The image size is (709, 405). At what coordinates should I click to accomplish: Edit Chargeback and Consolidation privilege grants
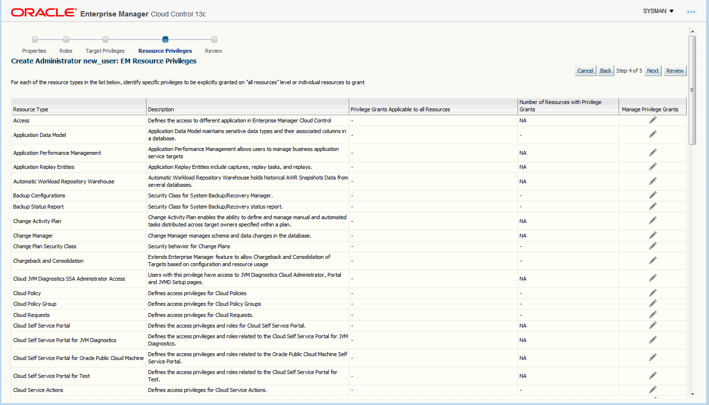coord(652,260)
